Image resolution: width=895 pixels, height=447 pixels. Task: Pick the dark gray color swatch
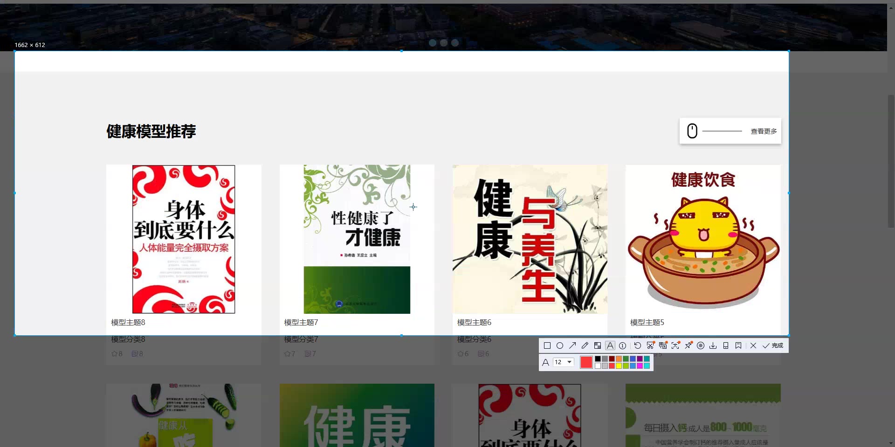coord(605,359)
